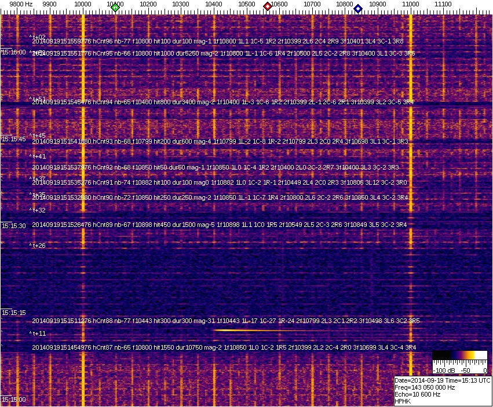Image resolution: width=493 pixels, height=407 pixels.
Task: Click the 9800 Hz ruler label
Action: coord(21,4)
